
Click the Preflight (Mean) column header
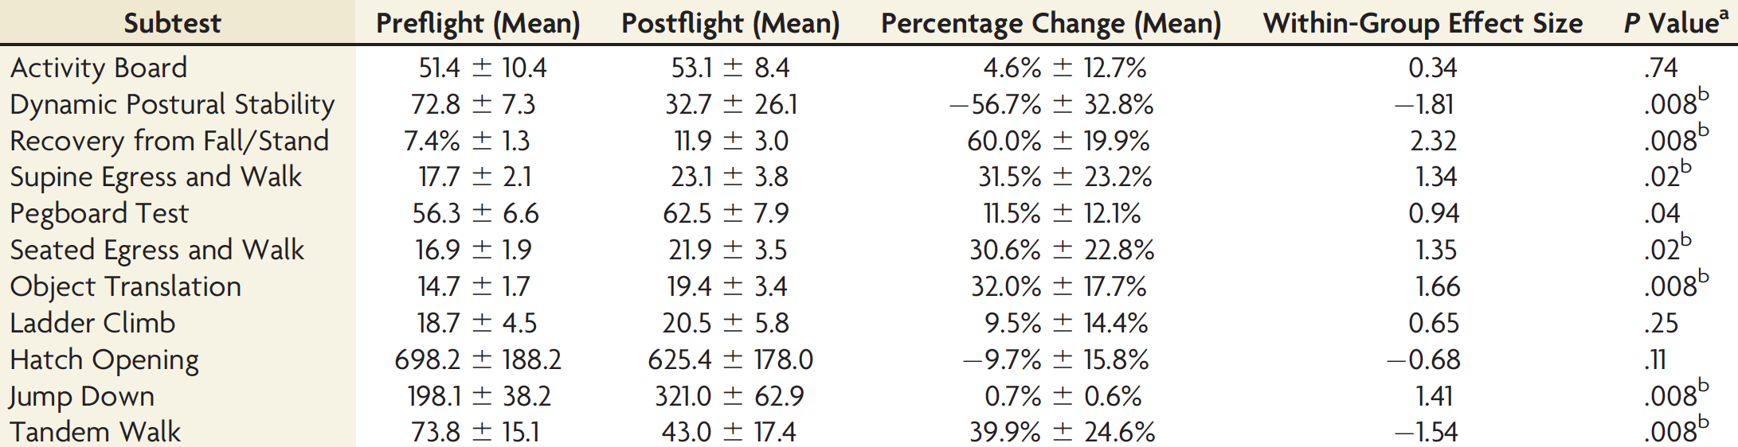[x=478, y=23]
